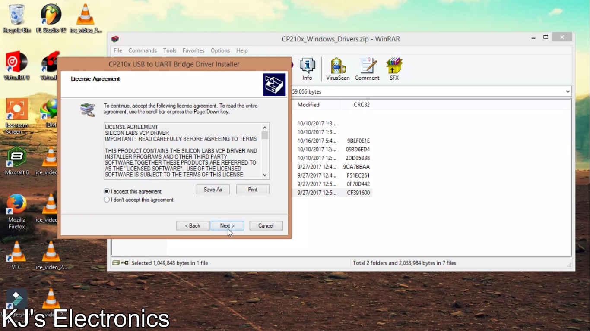Select the Recycle Bin desktop icon
Screen dimensions: 590x331
tap(17, 19)
